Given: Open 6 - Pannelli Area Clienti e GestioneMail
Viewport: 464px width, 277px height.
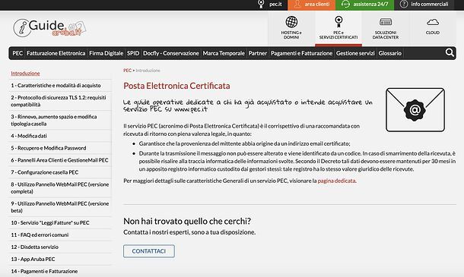Looking at the screenshot, I should pyautogui.click(x=60, y=160).
